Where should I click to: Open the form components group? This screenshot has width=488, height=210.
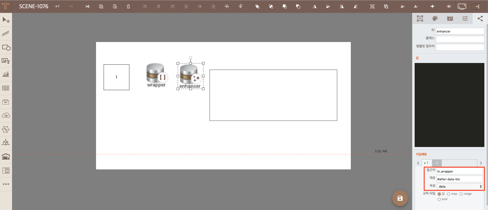(6, 170)
